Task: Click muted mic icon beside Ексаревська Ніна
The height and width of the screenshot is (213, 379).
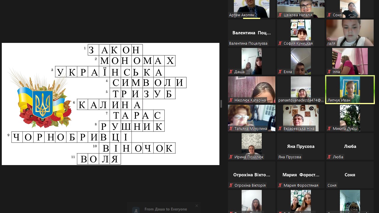Action: 280,128
